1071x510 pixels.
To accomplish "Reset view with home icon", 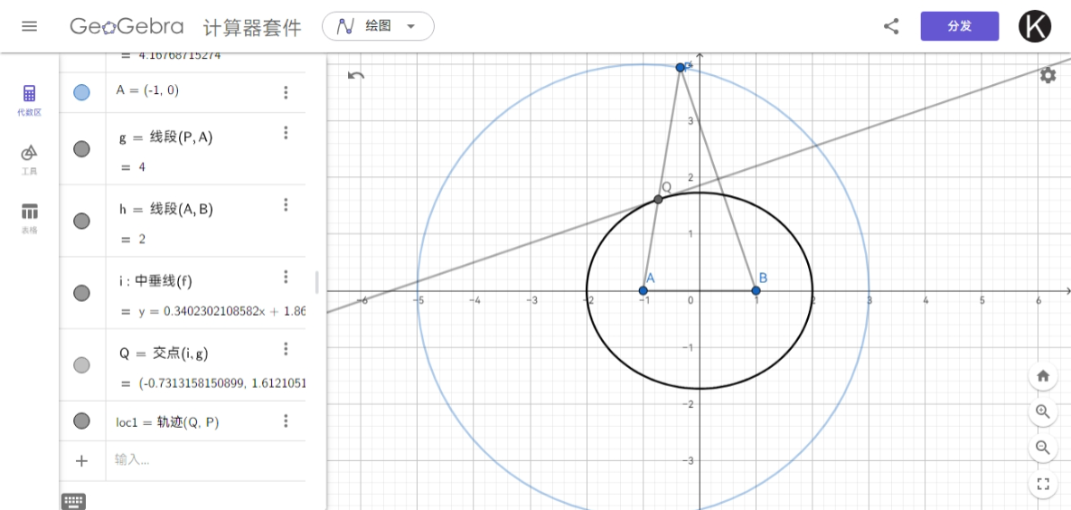I will [1043, 376].
